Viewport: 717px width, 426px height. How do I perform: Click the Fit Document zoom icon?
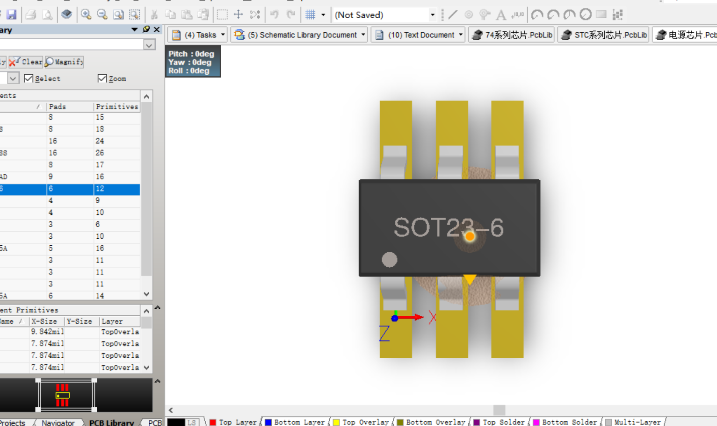point(118,14)
